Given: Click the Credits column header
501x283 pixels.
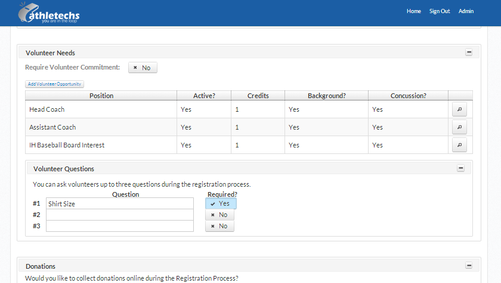Looking at the screenshot, I should pos(258,96).
